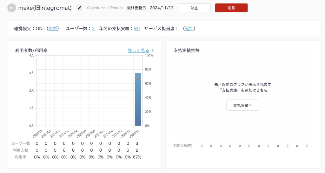Screen dimensions: 325x173
Task: Click the 支払実績推移 panel heading
Action: (187, 50)
